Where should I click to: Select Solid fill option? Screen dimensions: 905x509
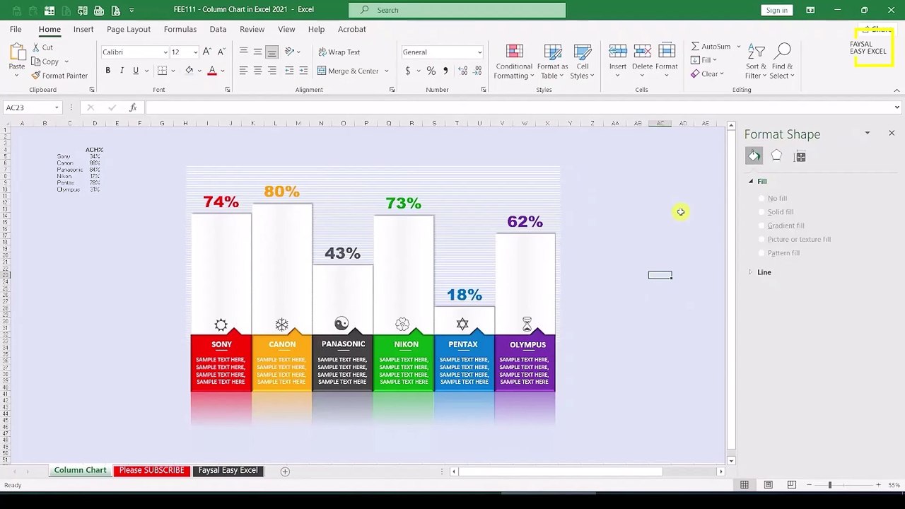tap(776, 212)
